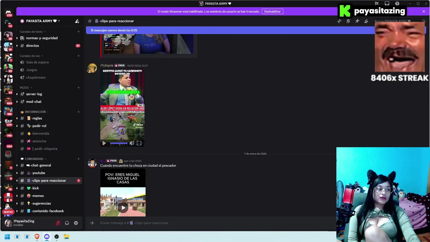Play the Miguel Ignasio video
The height and width of the screenshot is (242, 430).
(123, 208)
